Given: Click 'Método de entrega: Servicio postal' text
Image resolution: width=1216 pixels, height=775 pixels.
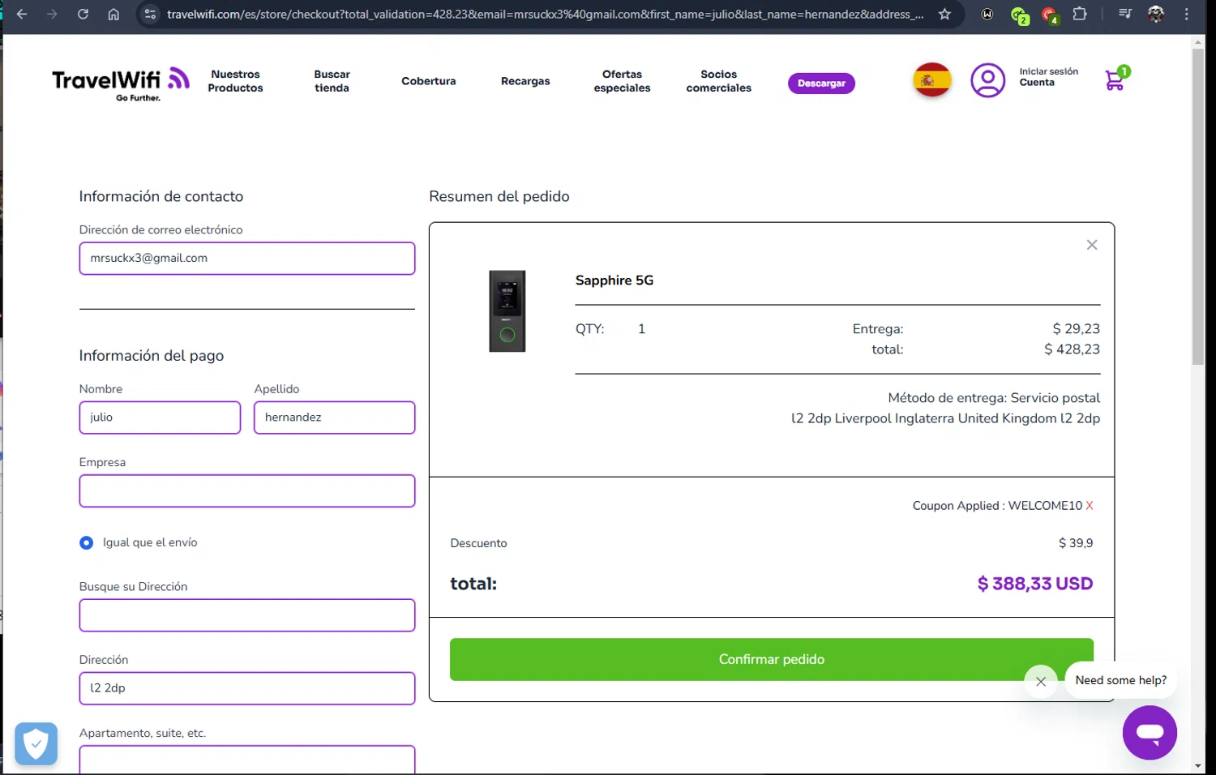Looking at the screenshot, I should click(x=994, y=398).
